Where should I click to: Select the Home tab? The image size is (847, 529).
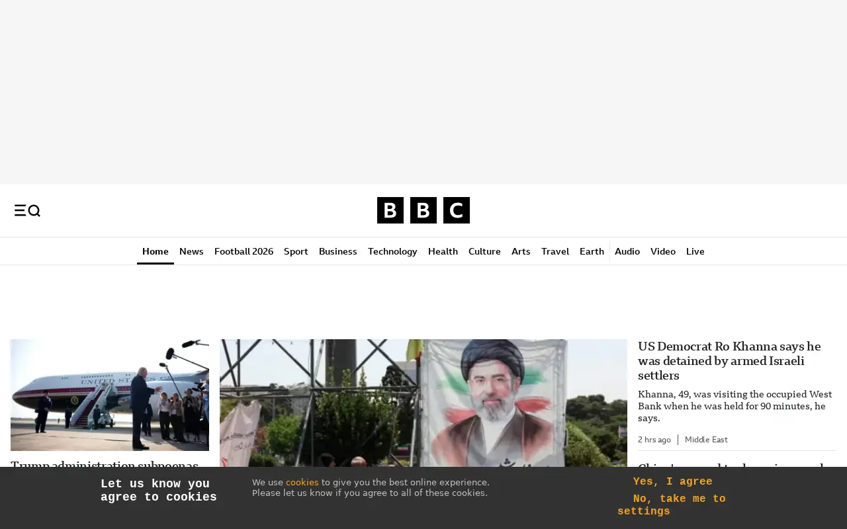pos(156,251)
